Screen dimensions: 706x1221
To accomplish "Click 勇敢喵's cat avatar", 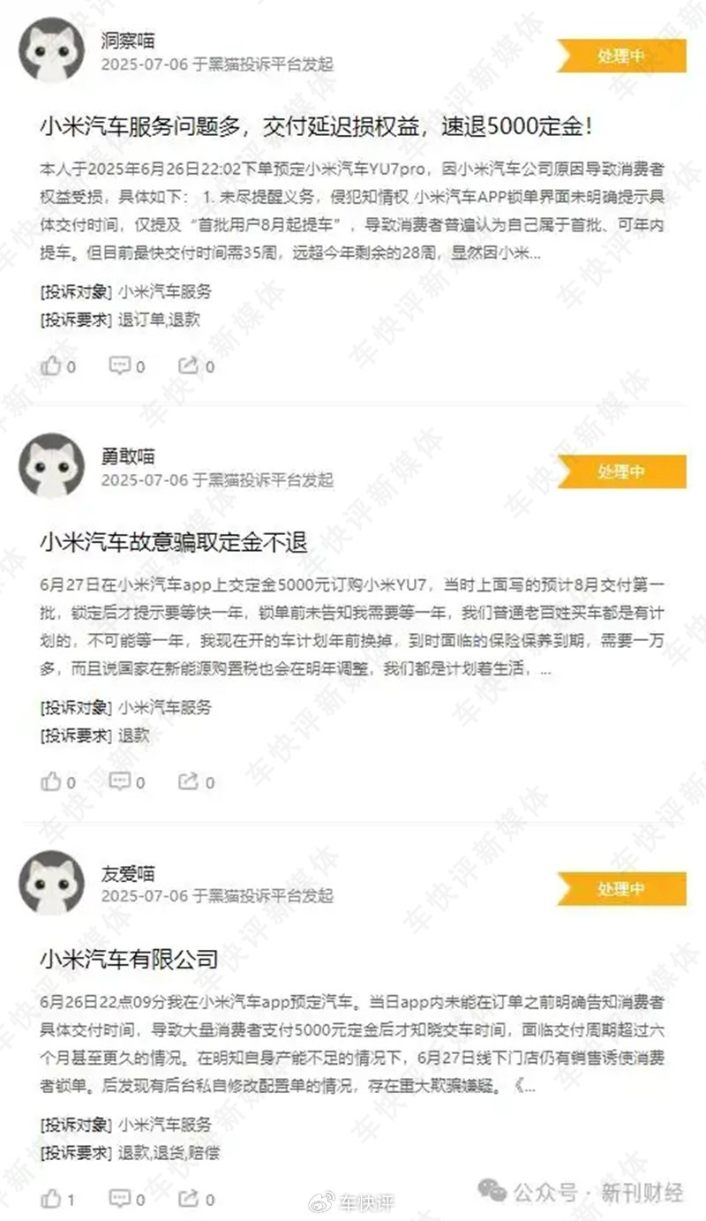I will pos(51,466).
